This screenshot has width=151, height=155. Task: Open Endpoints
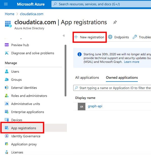point(118,37)
